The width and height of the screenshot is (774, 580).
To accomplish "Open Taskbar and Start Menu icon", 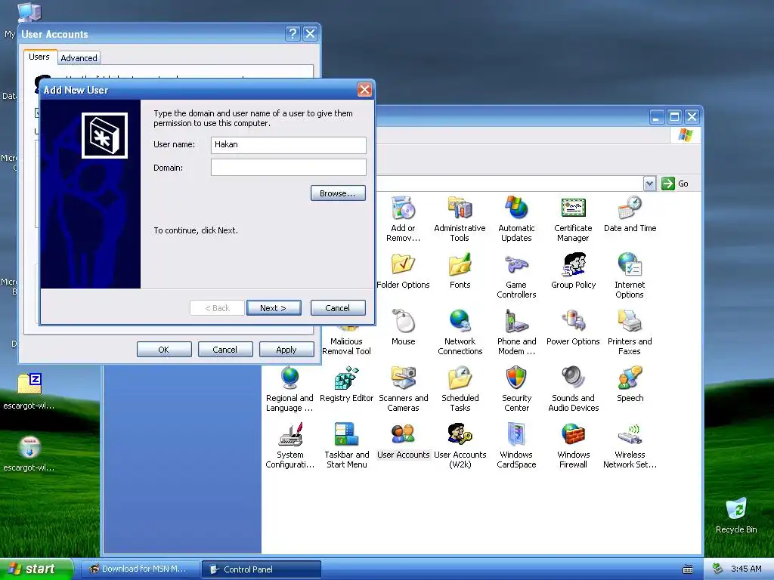I will click(x=346, y=446).
